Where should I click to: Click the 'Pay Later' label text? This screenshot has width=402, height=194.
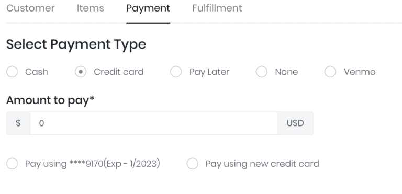pyautogui.click(x=209, y=72)
